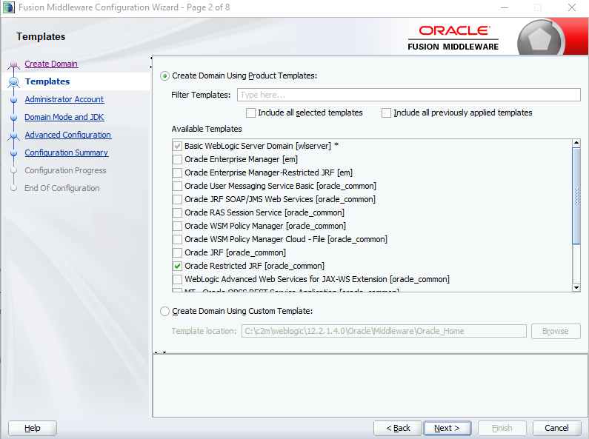This screenshot has width=589, height=439.
Task: Click the Create Domain step node icon
Action: (14, 65)
